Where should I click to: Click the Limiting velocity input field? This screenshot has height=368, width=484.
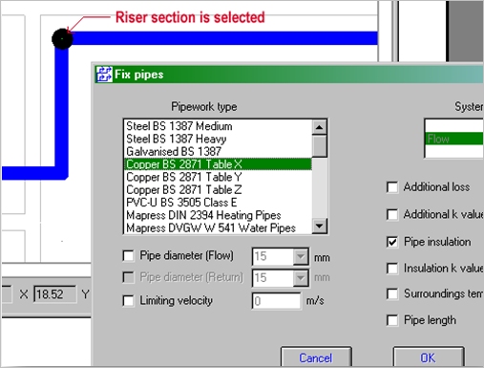click(x=276, y=301)
